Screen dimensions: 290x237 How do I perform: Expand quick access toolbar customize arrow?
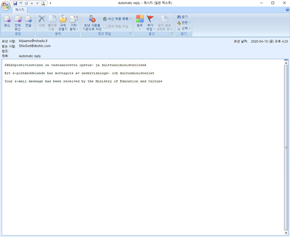[50, 3]
